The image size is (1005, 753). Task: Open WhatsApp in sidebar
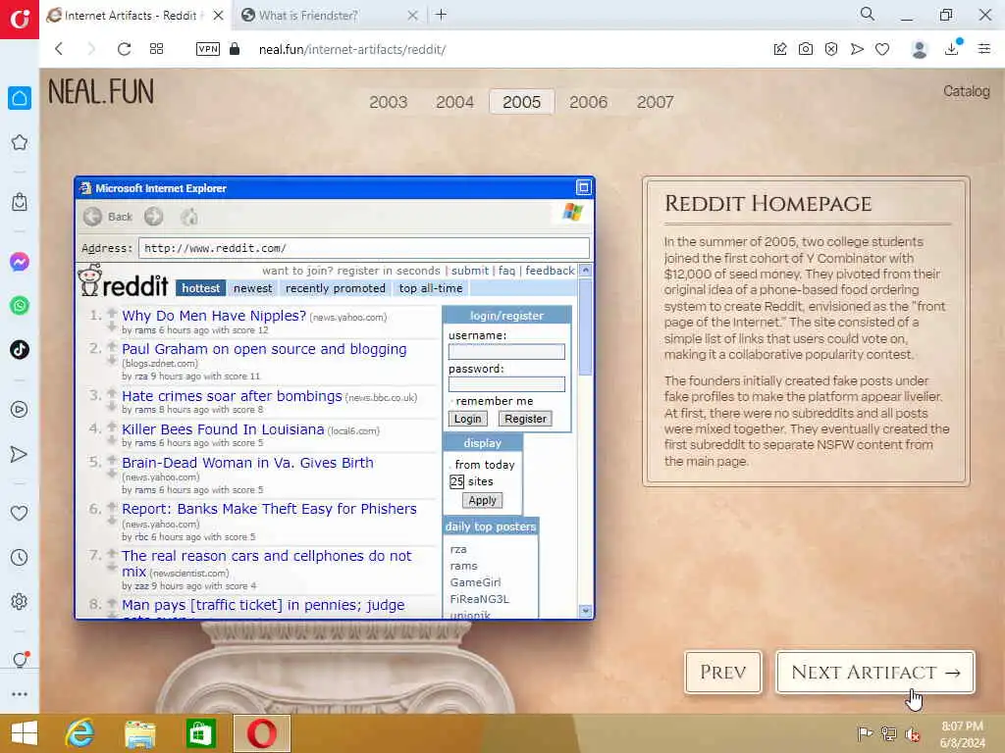[x=20, y=306]
